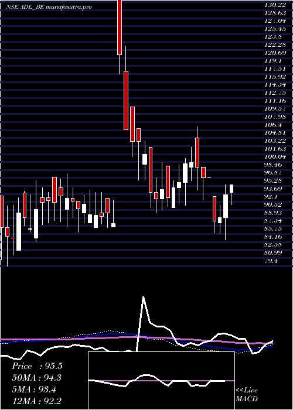Image resolution: width=293 pixels, height=410 pixels.
Task: Click the 130.22 price axis label
Action: [277, 5]
